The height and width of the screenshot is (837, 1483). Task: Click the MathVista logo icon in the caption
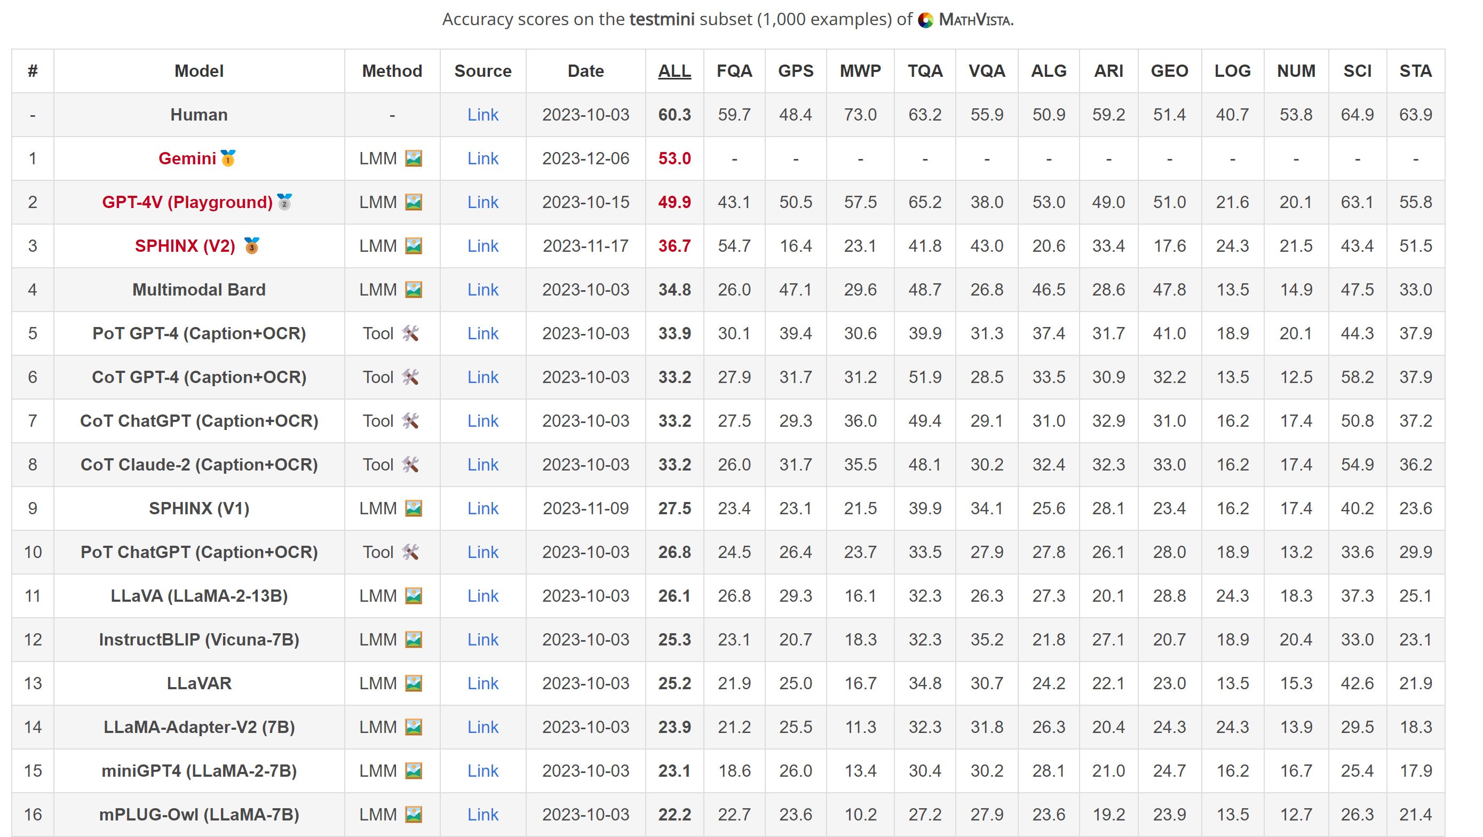(925, 20)
